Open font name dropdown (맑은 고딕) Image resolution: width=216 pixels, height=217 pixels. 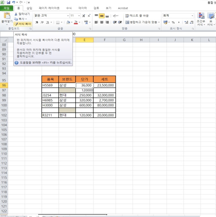click(68, 16)
